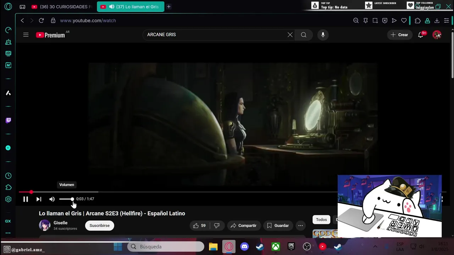
Task: Open ad blocker shield icon in toolbar
Action: [385, 21]
